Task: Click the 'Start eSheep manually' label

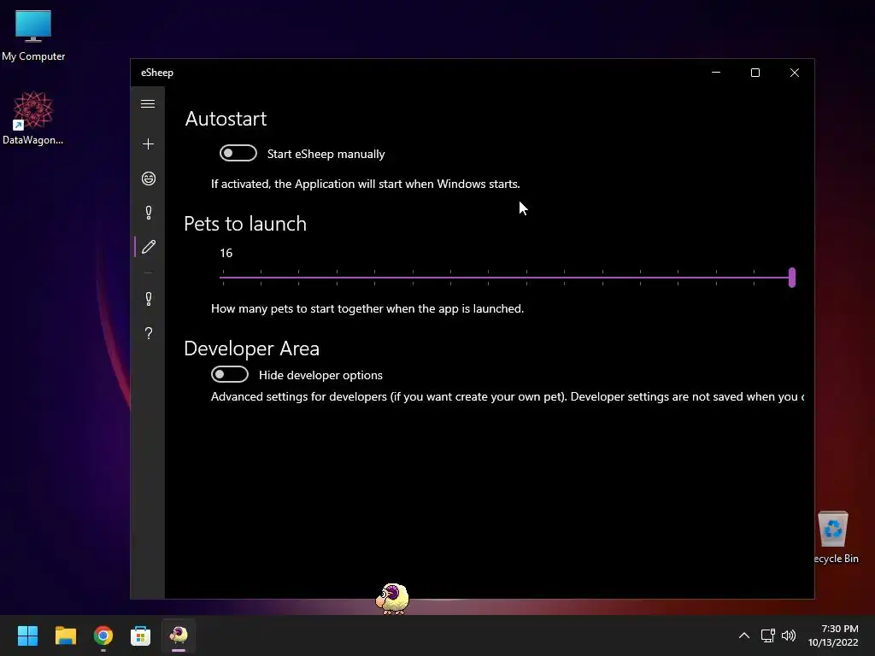Action: tap(326, 154)
